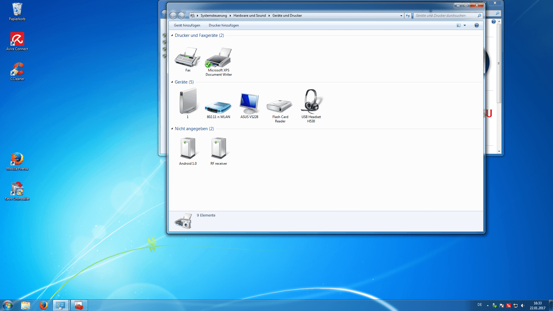Open Mozilla Firefox desktop shortcut

click(x=17, y=162)
